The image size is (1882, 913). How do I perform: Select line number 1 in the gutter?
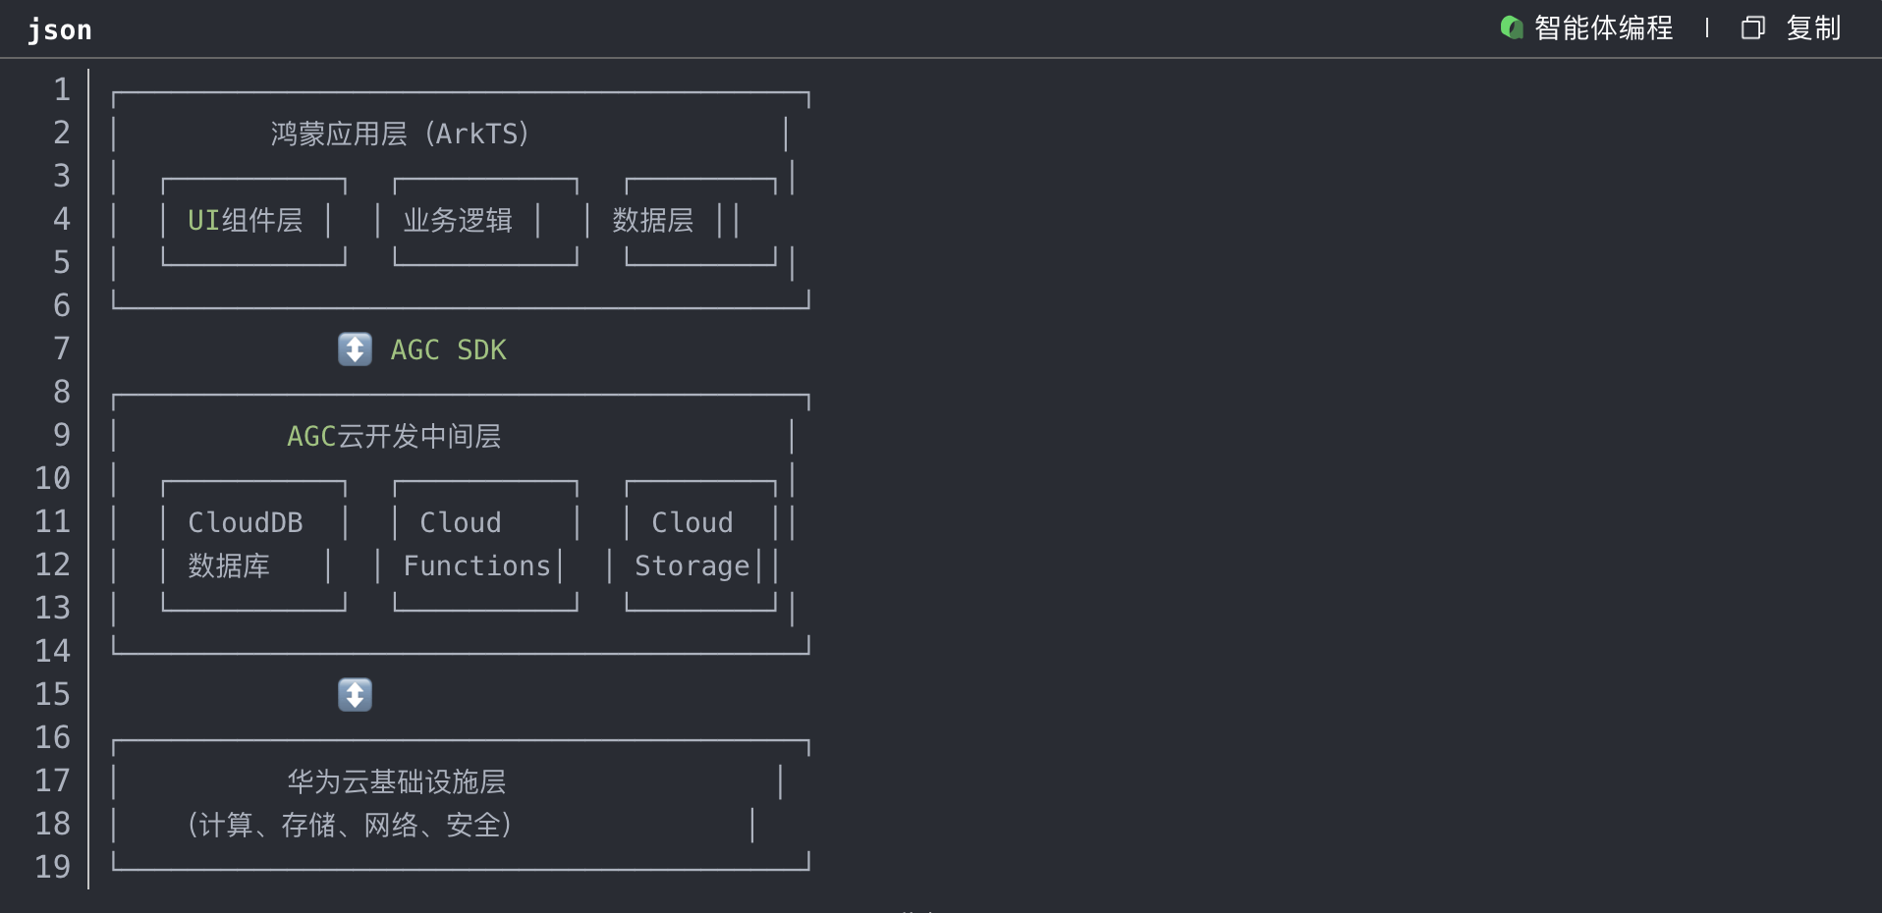pos(62,89)
